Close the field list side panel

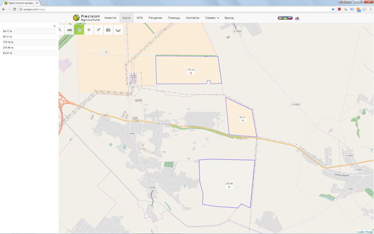pyautogui.click(x=55, y=26)
